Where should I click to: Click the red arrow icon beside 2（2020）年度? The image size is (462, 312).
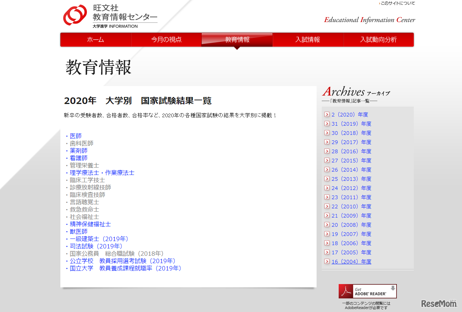click(x=327, y=114)
